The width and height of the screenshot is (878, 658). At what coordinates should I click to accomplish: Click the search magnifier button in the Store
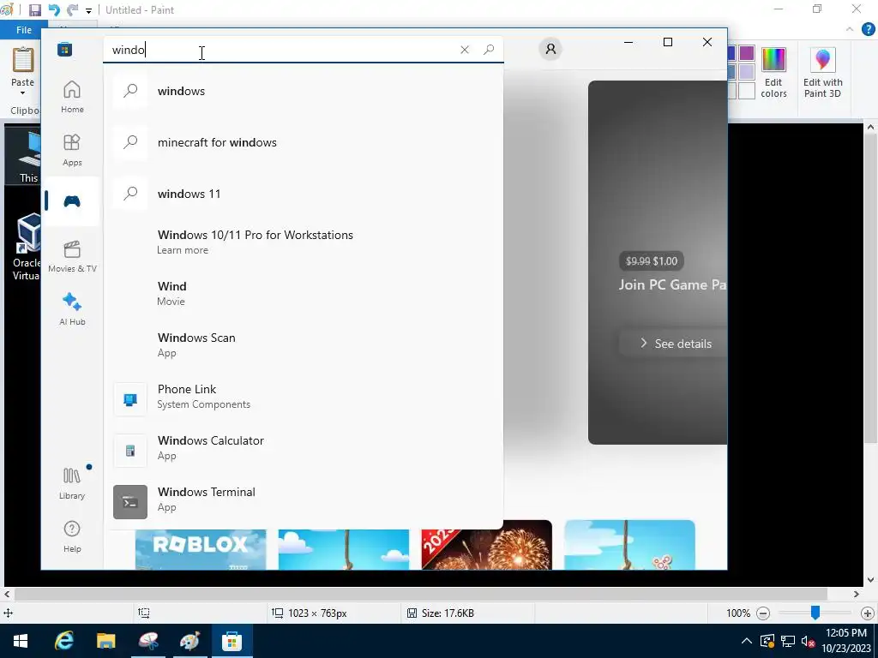tap(488, 50)
